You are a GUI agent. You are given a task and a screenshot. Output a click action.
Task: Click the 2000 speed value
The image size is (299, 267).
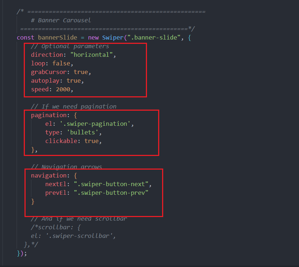coord(63,89)
